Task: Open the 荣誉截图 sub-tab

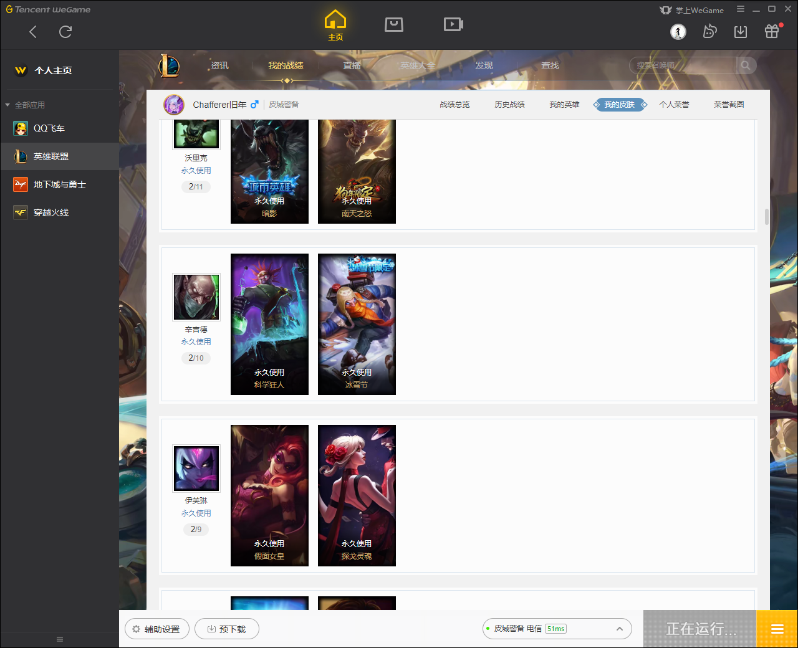Action: [729, 105]
